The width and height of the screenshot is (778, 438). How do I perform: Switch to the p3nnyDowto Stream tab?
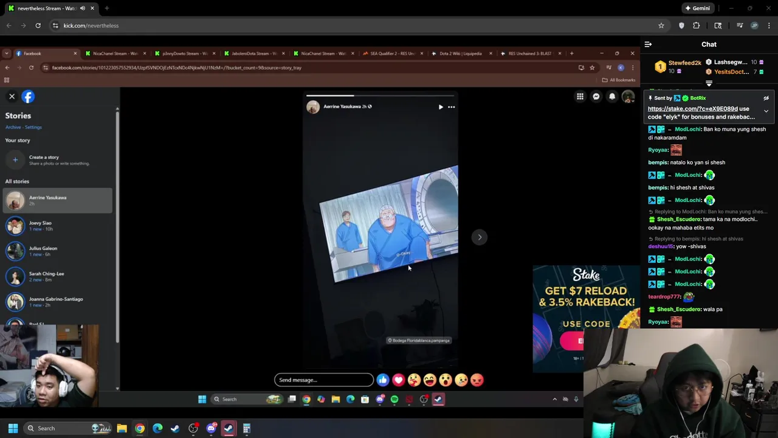(x=184, y=54)
